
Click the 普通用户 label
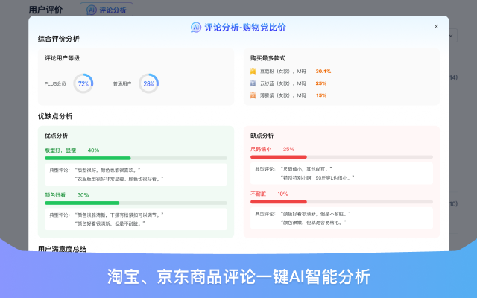[x=122, y=83]
